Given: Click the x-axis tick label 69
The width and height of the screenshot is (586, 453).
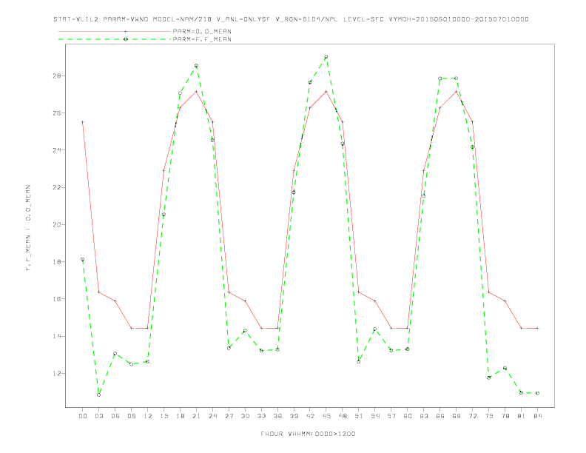Looking at the screenshot, I should click(457, 416).
